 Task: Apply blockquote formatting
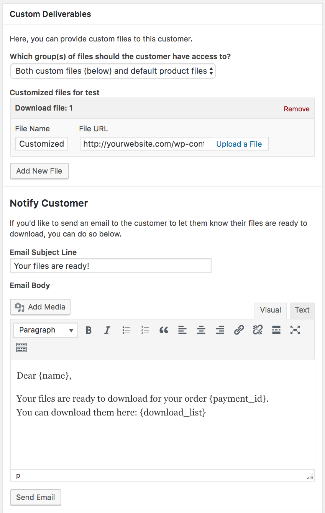164,330
